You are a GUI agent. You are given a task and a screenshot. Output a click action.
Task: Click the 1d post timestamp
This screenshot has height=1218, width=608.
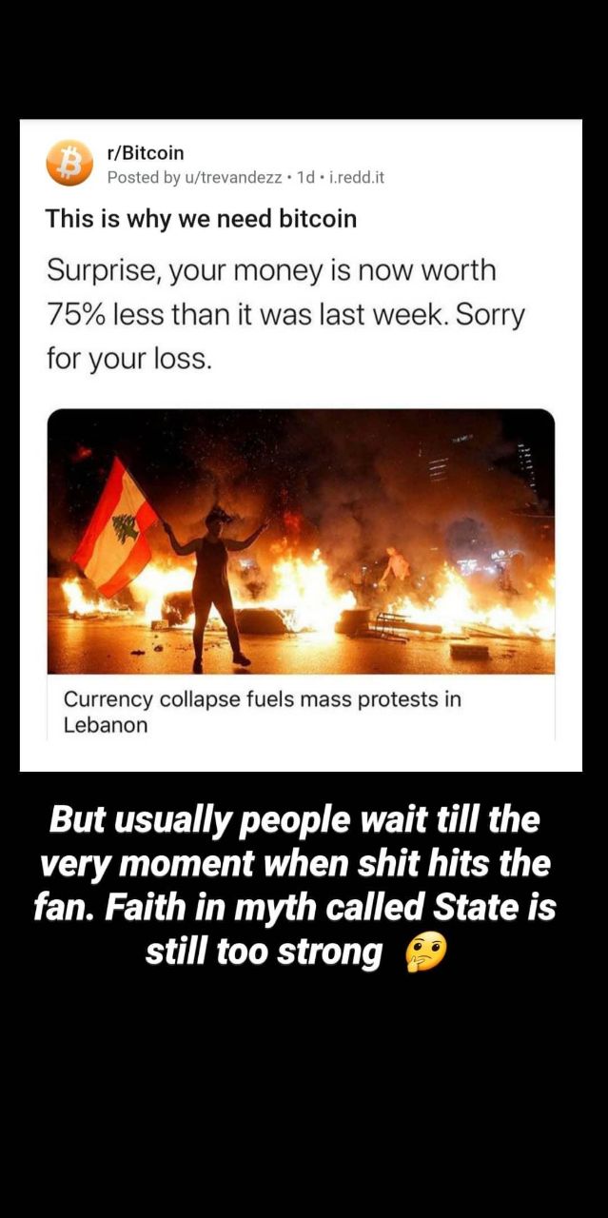tap(304, 177)
